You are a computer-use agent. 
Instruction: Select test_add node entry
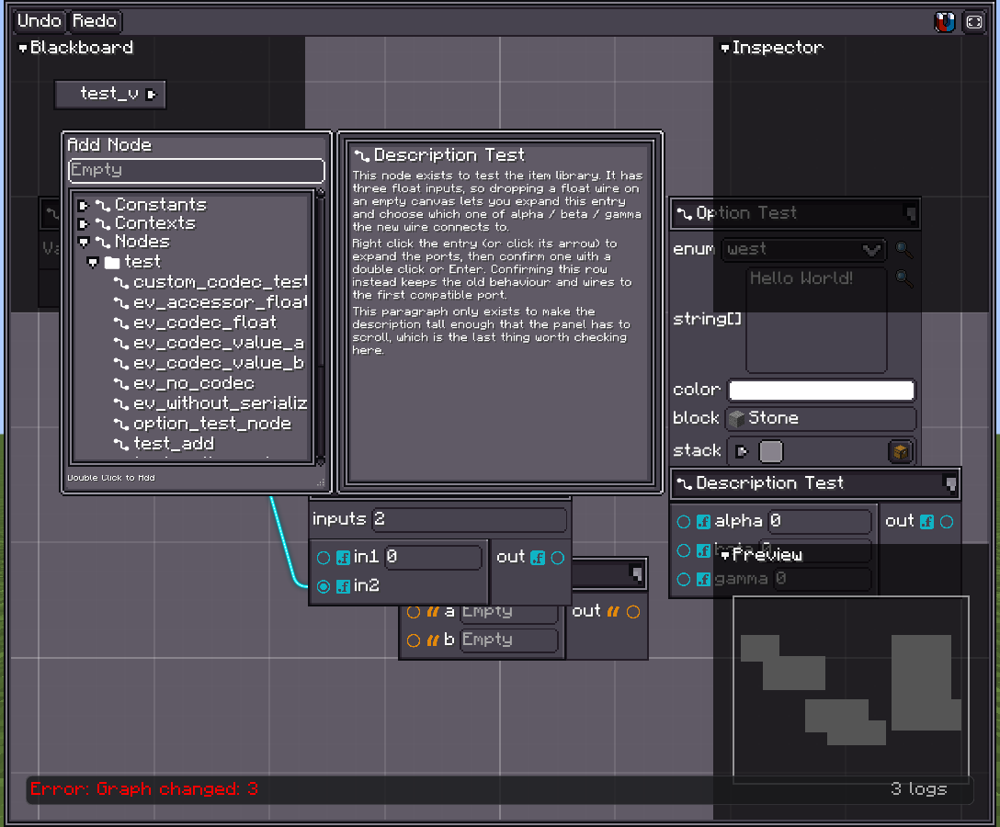tap(164, 444)
